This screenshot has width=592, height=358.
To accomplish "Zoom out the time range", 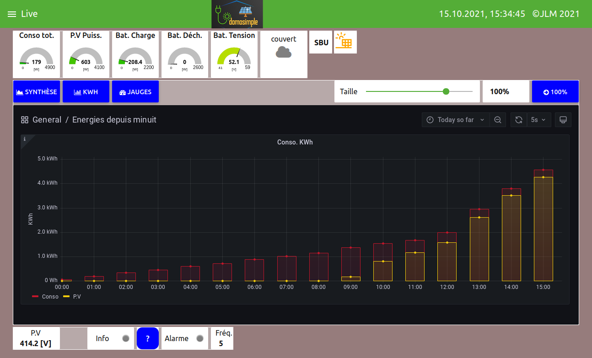I will [x=497, y=120].
